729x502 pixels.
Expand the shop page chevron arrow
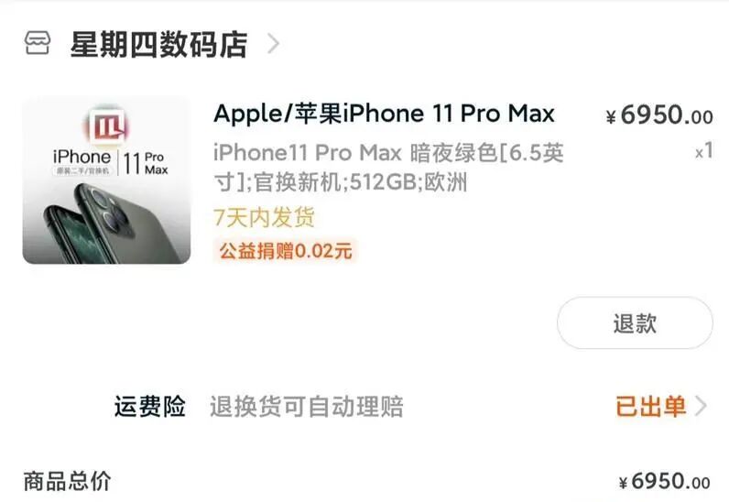pyautogui.click(x=273, y=44)
